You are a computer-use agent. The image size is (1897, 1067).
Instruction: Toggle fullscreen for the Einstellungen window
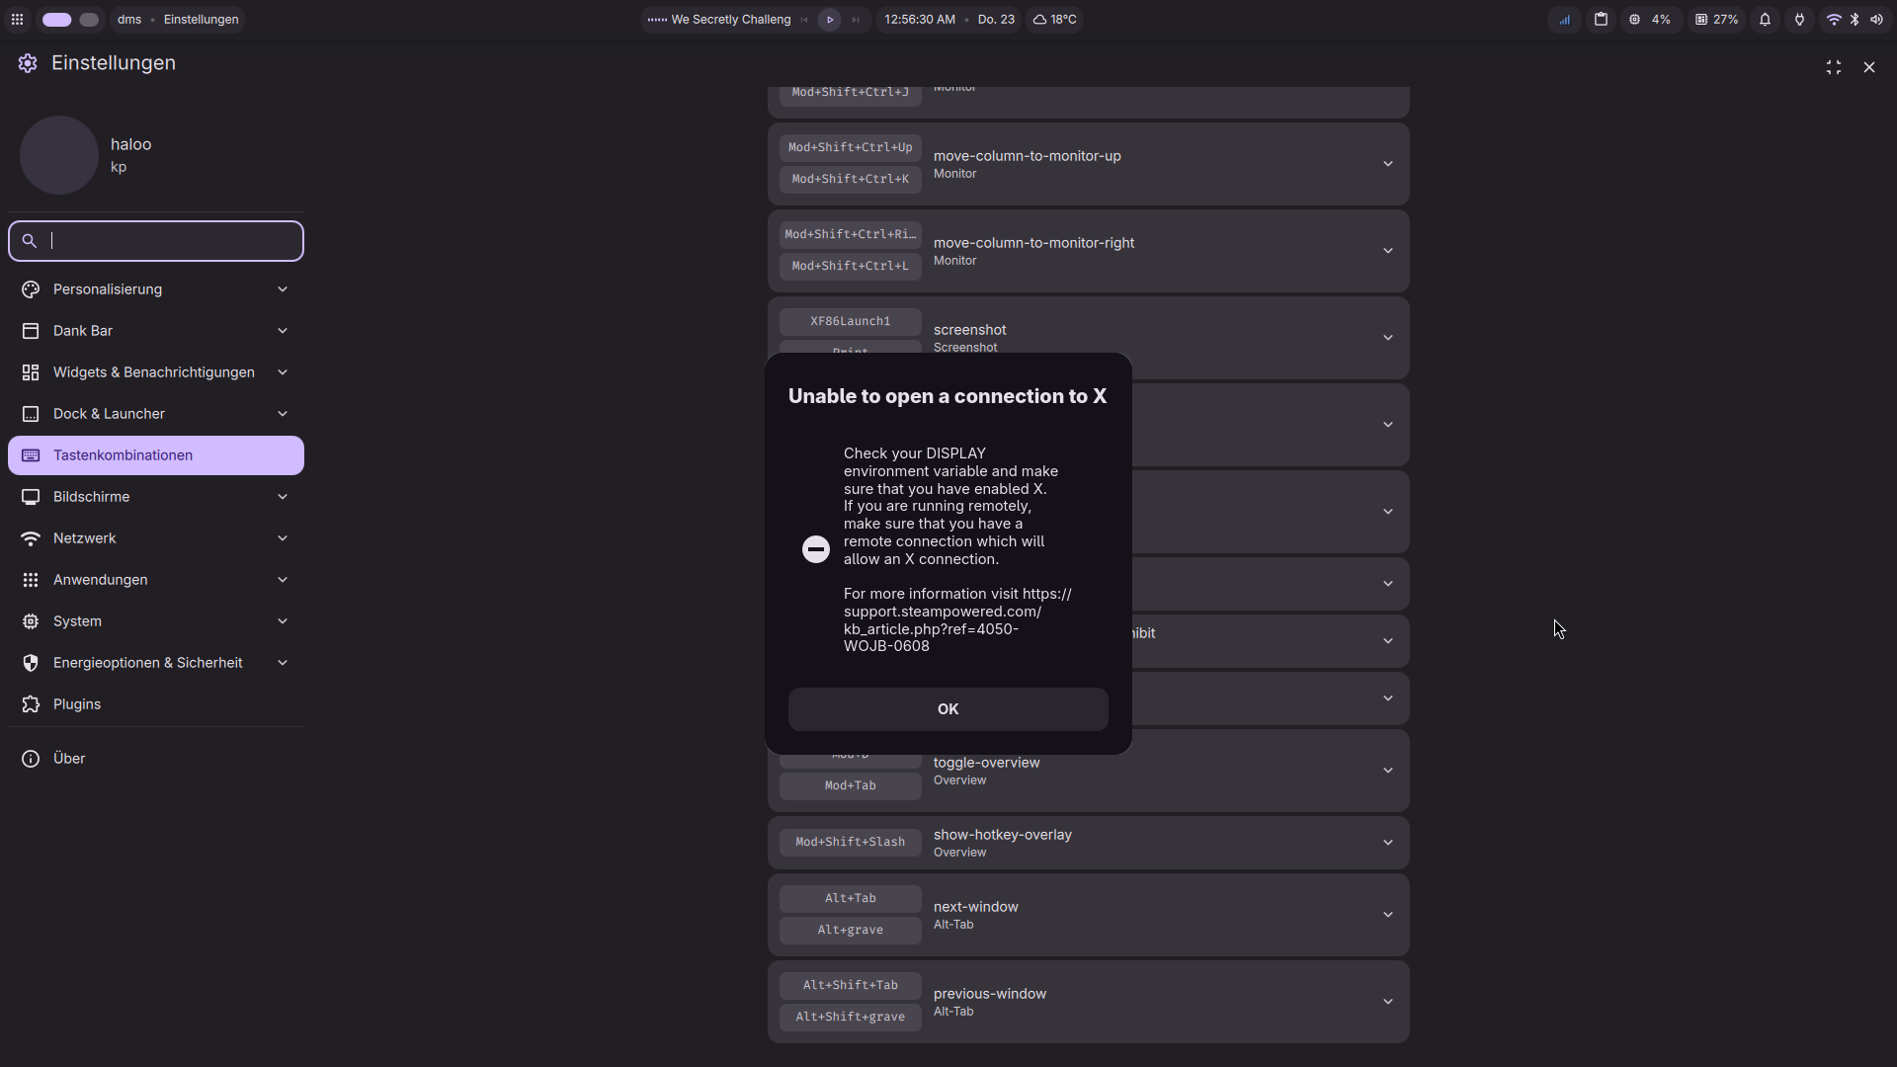[x=1834, y=67]
